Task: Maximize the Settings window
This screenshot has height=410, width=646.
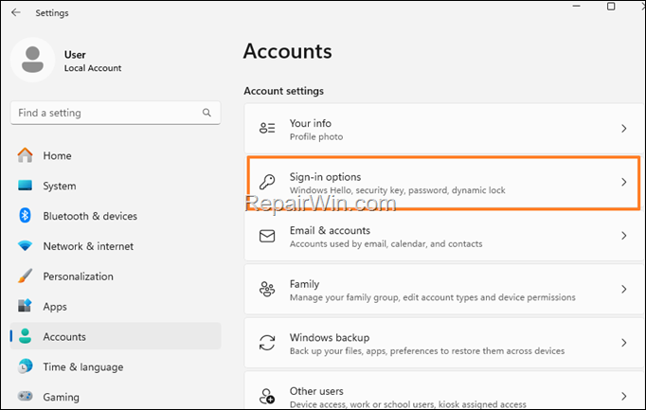Action: coord(611,7)
